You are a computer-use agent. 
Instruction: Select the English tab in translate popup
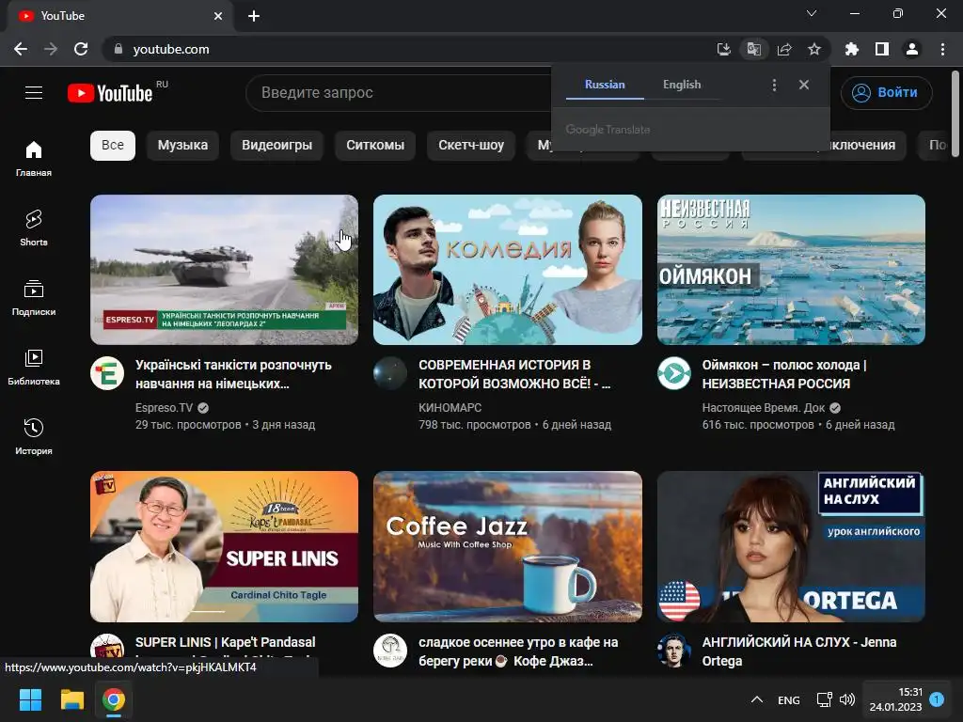[x=682, y=85]
